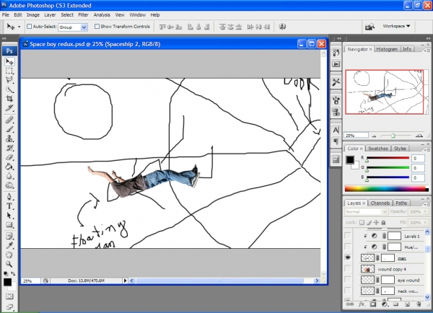This screenshot has height=313, width=433.
Task: Switch to the Histogram tab
Action: 387,49
